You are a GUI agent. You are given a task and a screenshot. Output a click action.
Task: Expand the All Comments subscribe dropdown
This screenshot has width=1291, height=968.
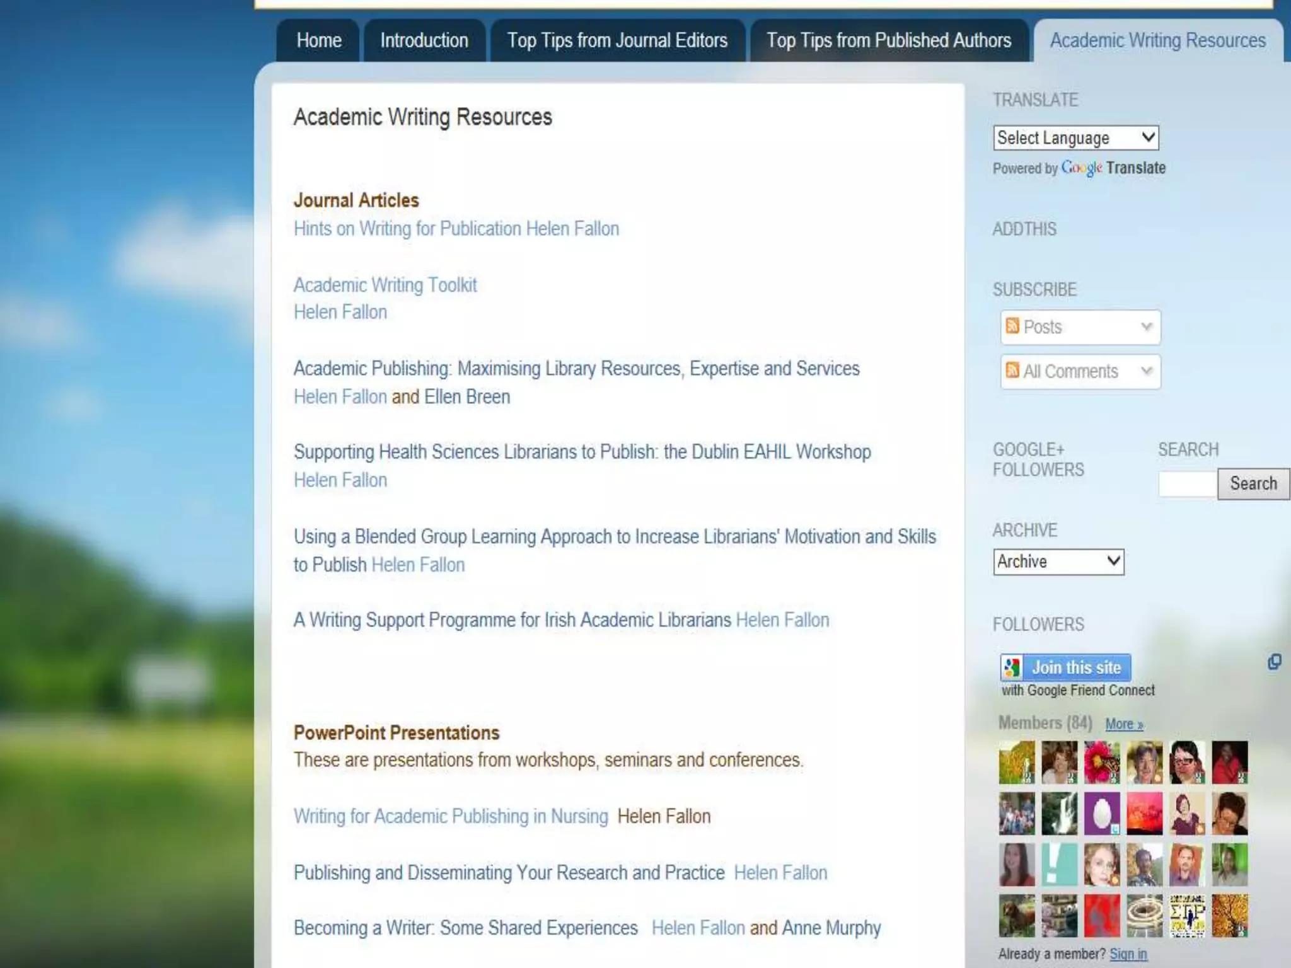click(x=1146, y=371)
